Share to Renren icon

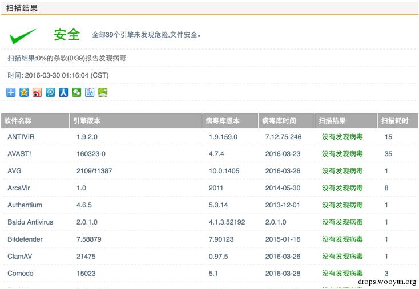click(63, 92)
